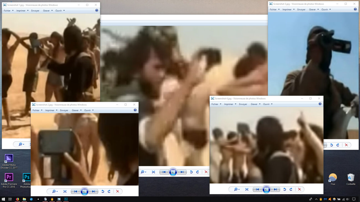Image resolution: width=360 pixels, height=202 pixels.
Task: Open zoom magnifier dropdown in Screenshot 4.jpg viewer
Action: (x=237, y=190)
